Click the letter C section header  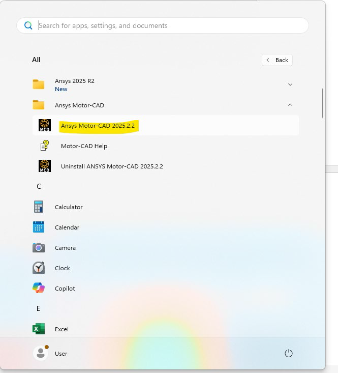[x=39, y=187]
